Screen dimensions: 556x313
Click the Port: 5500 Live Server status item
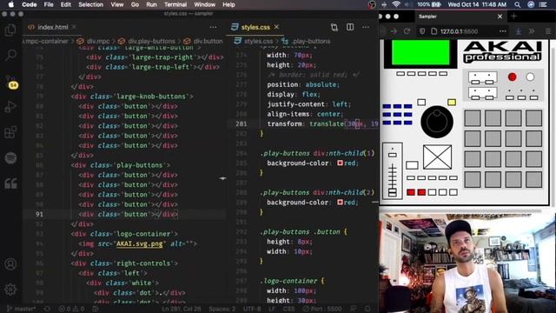[322, 309]
